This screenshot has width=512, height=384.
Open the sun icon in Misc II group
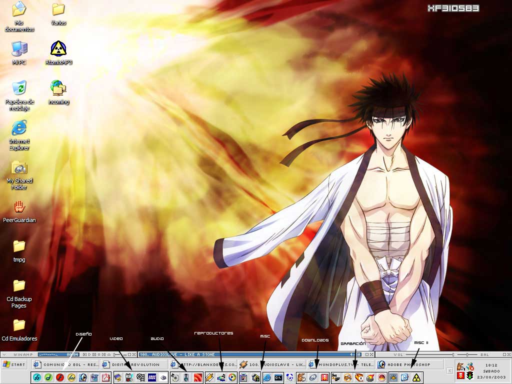393,377
